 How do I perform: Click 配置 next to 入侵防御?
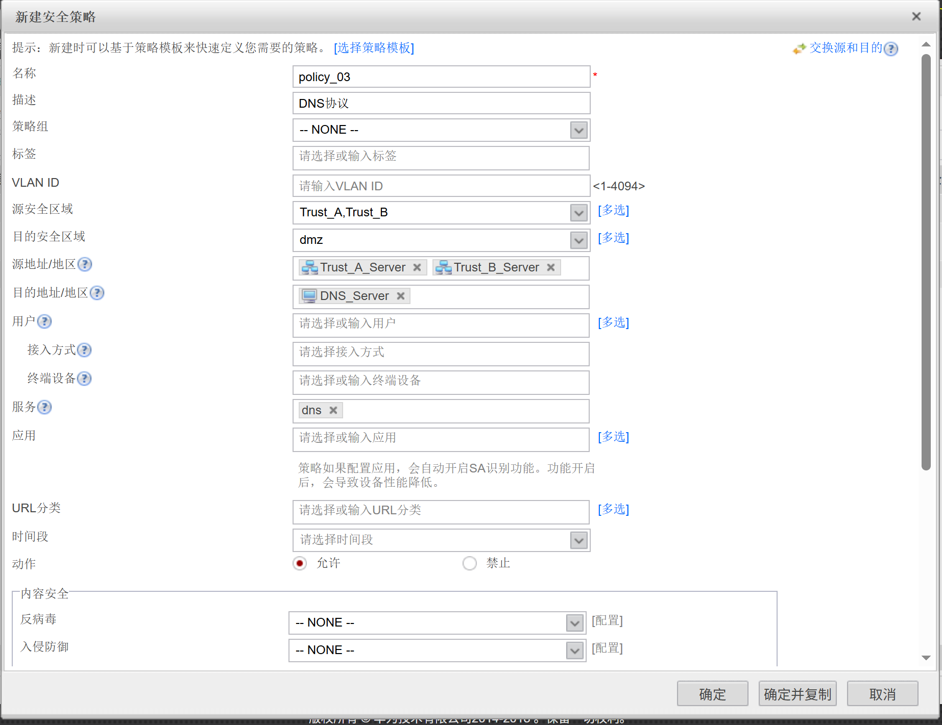coord(607,648)
